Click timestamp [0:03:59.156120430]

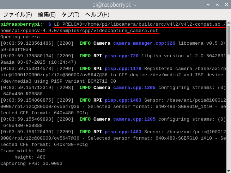[27, 132]
